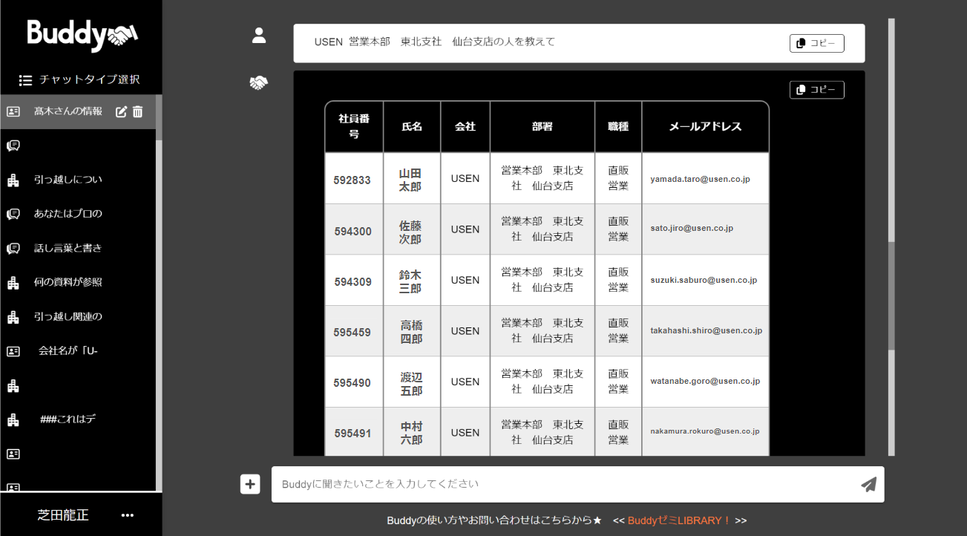Screen dimensions: 967x536
Task: Click the Buddy handshake logo
Action: (82, 34)
